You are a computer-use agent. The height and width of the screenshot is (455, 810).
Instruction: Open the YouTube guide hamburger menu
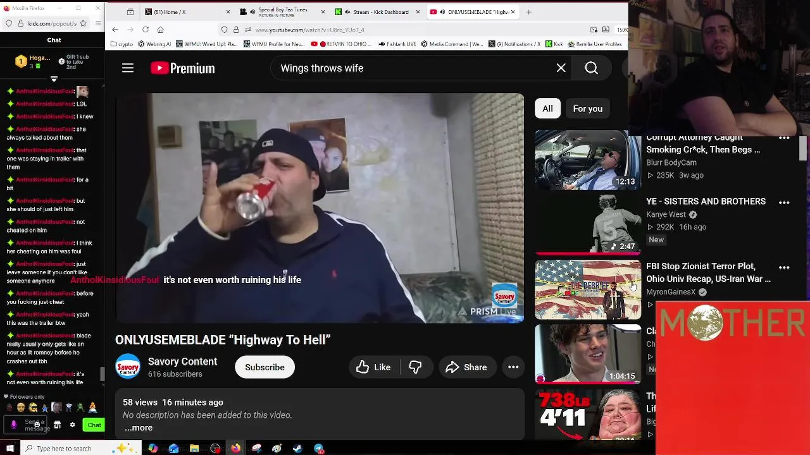[128, 68]
